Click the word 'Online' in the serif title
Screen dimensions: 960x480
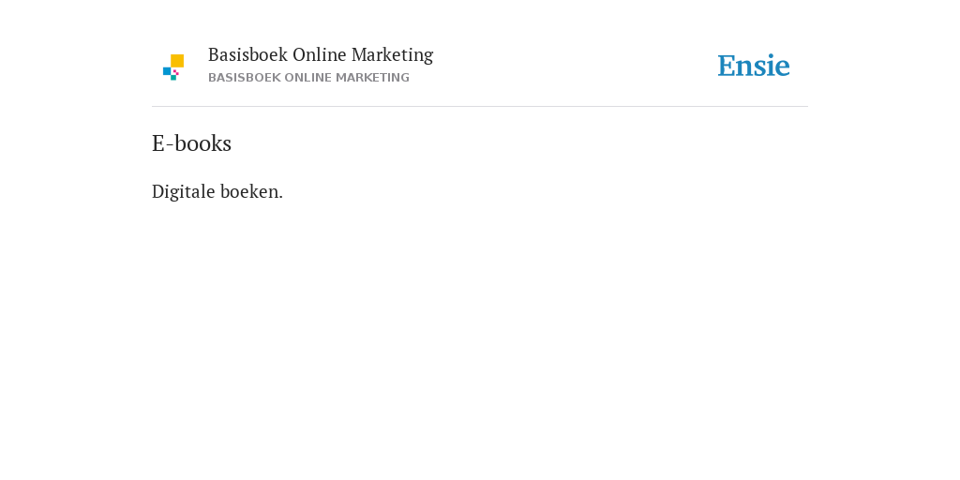point(320,55)
